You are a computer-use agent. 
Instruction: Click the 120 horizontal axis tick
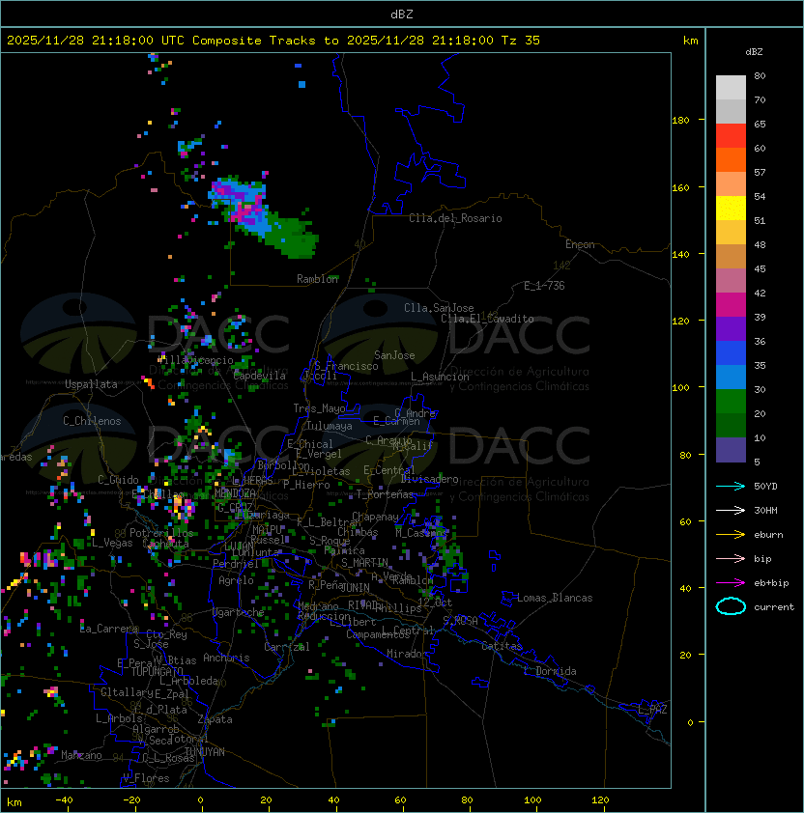pos(600,800)
